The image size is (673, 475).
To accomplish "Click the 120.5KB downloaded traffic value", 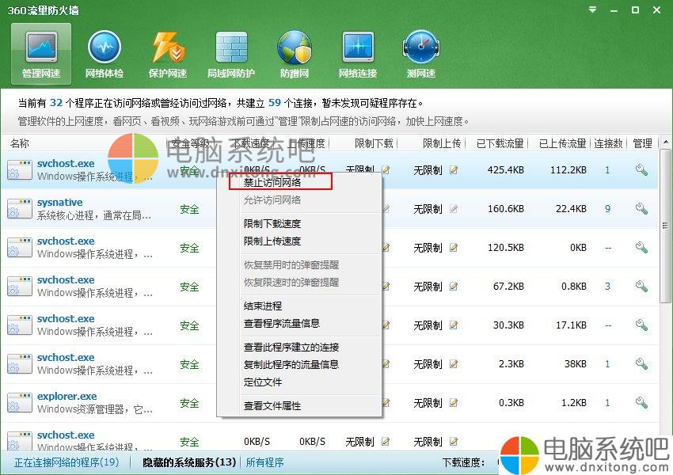I will (x=506, y=248).
